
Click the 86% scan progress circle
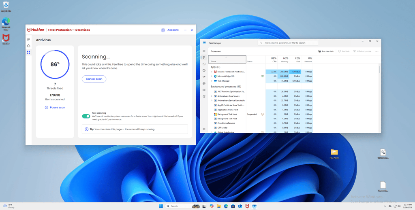click(55, 64)
